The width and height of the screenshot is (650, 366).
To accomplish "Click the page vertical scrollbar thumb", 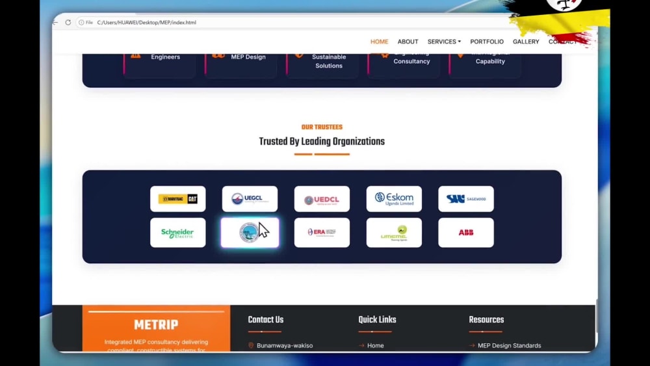I will (x=597, y=316).
